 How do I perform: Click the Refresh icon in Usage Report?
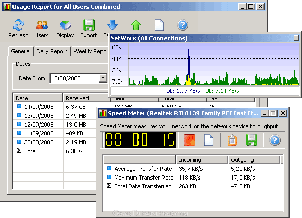point(19,25)
